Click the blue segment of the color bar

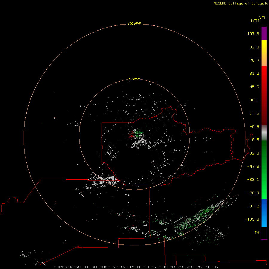click(264, 213)
